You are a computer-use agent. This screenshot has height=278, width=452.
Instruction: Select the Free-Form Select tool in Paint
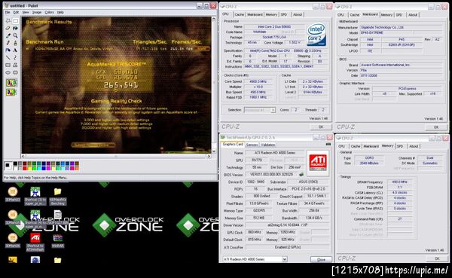pyautogui.click(x=8, y=21)
